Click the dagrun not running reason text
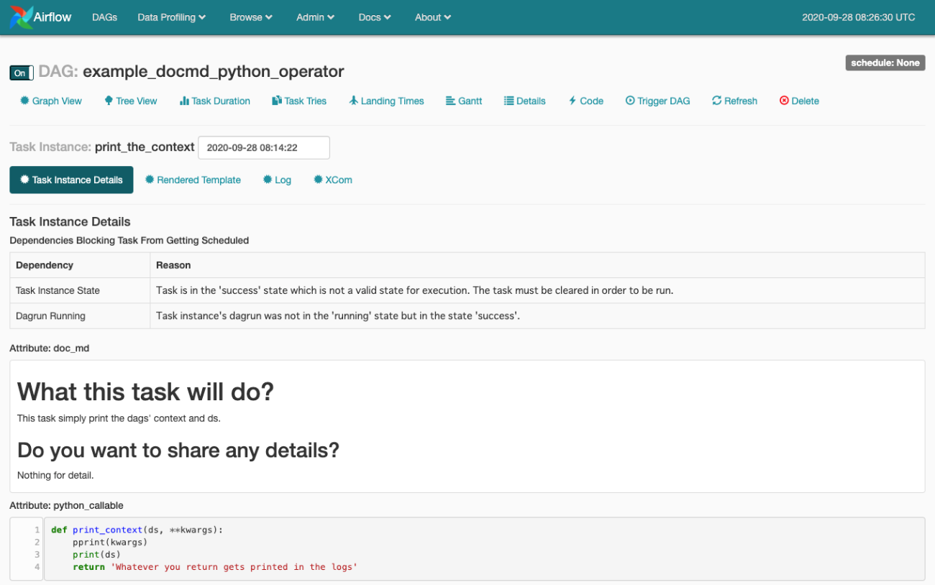 [x=338, y=315]
